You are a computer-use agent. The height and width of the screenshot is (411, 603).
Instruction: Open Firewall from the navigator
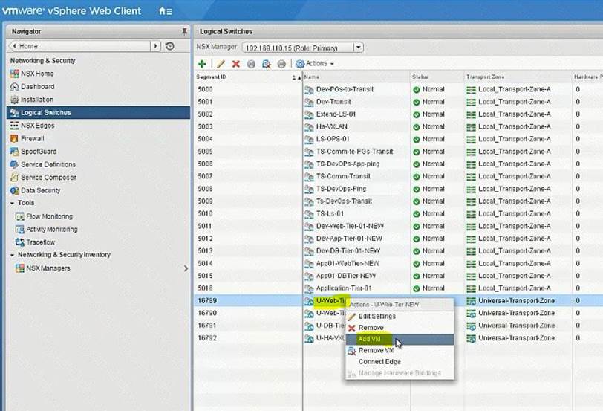pos(32,138)
